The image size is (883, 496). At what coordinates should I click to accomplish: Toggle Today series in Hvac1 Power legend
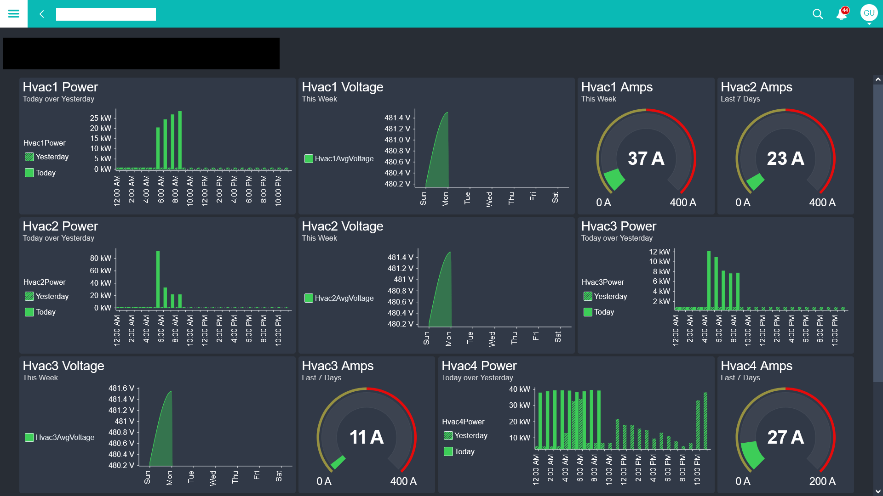(40, 173)
